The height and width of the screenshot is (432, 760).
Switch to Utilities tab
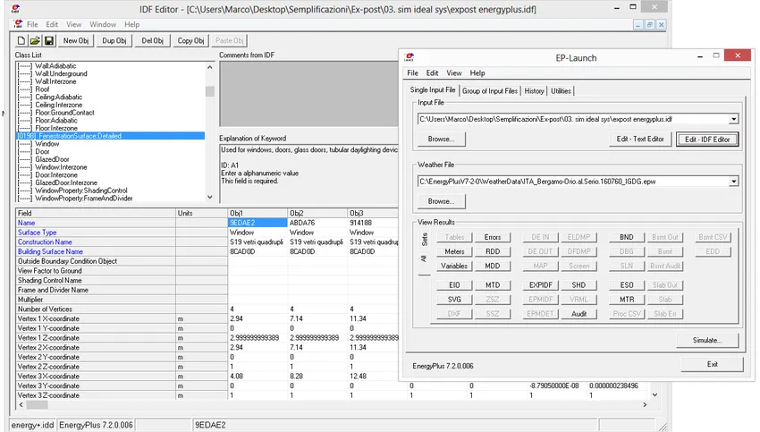point(561,90)
